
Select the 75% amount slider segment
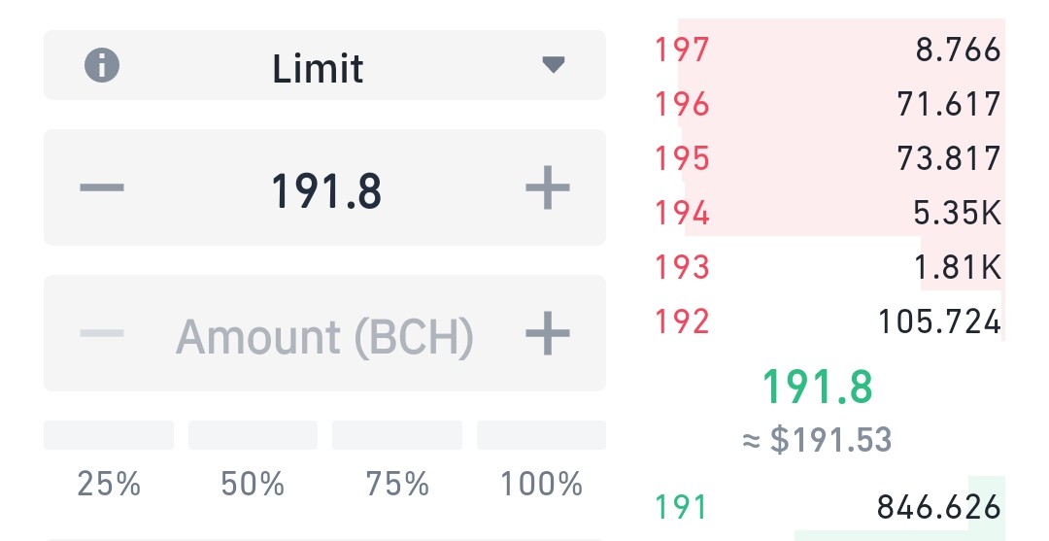pyautogui.click(x=397, y=435)
